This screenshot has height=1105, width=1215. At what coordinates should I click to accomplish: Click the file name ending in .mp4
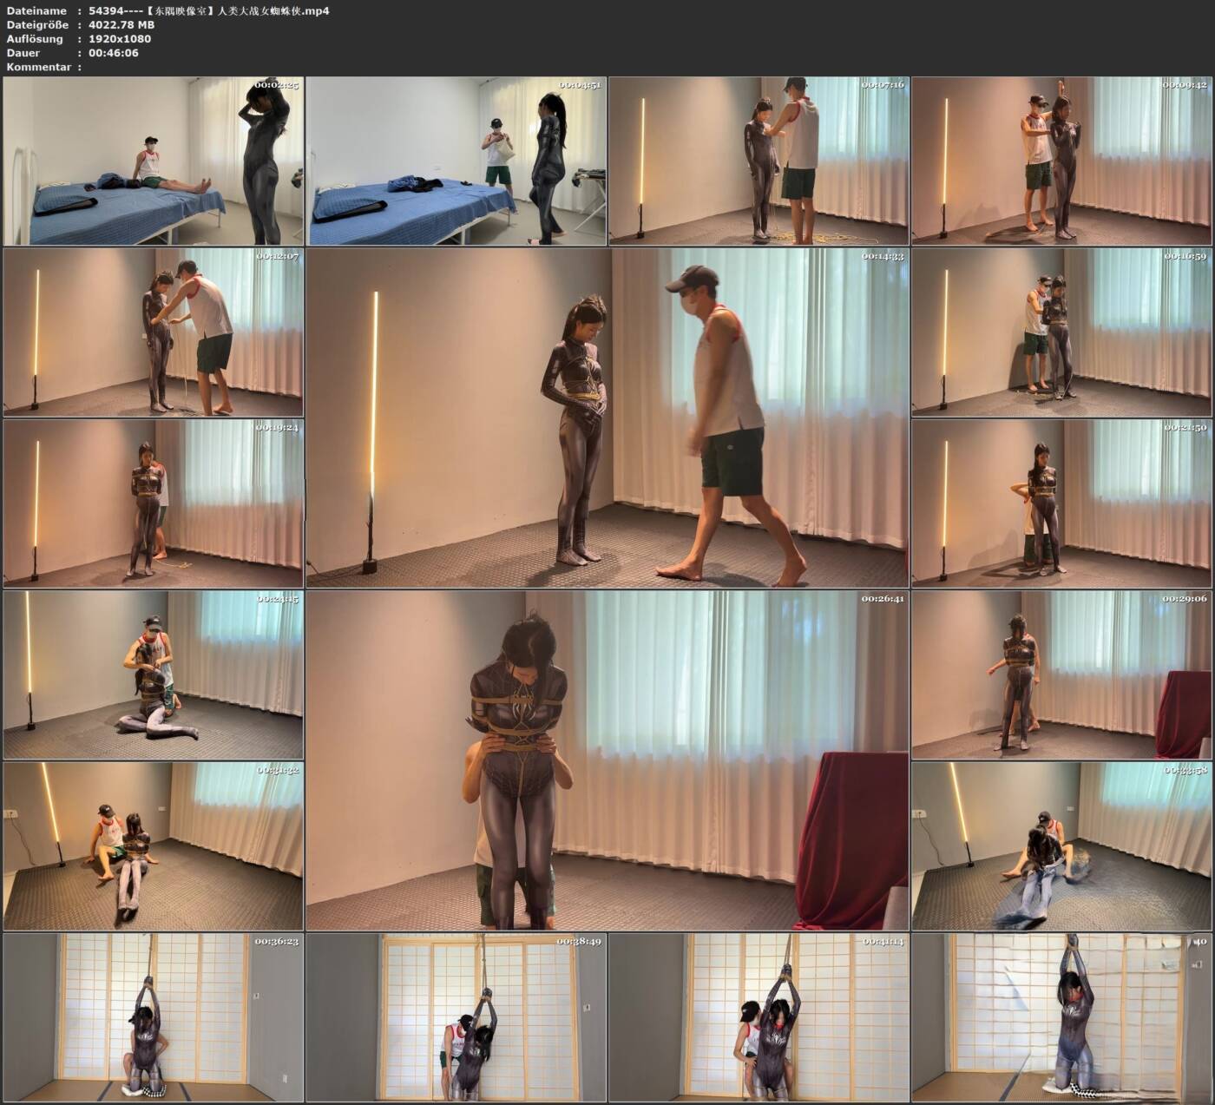click(x=209, y=11)
